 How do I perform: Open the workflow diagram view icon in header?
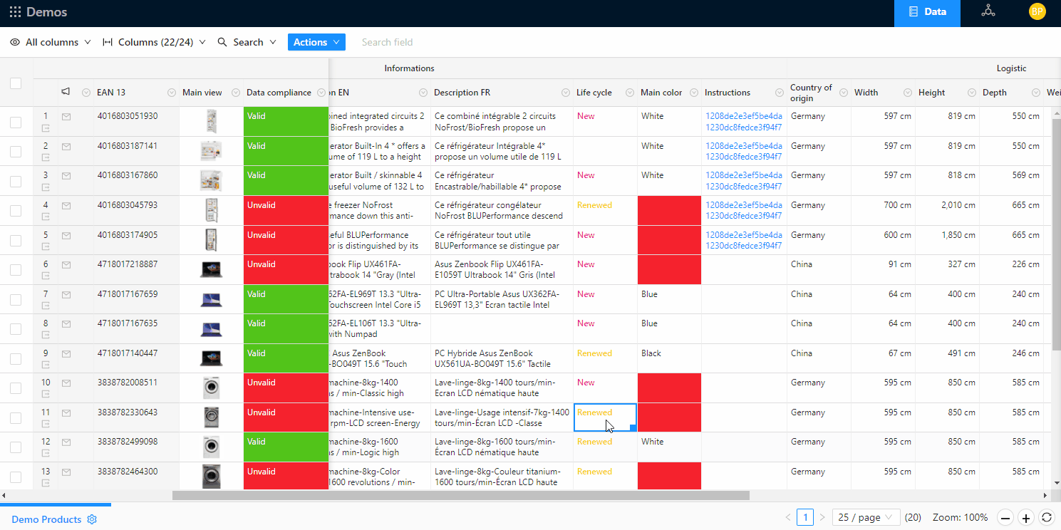[x=988, y=11]
